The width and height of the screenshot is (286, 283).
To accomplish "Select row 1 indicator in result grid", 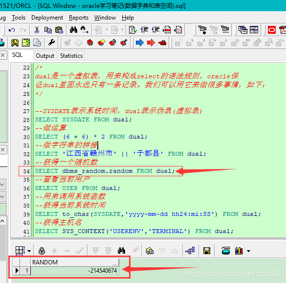I will click(x=22, y=271).
